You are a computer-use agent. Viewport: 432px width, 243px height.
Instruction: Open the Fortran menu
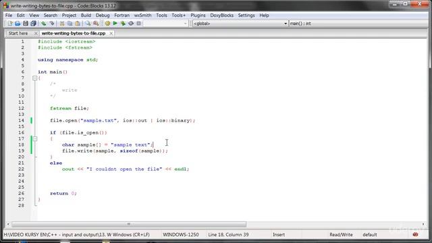point(122,15)
